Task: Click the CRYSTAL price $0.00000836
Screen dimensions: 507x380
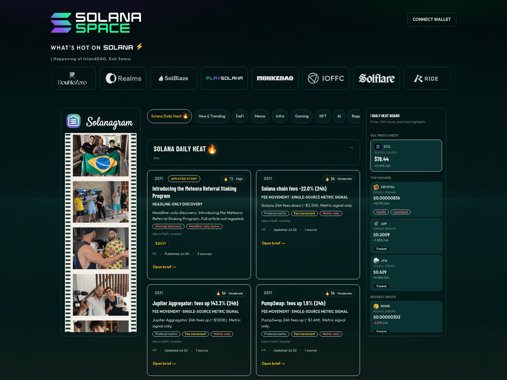Action: pos(387,198)
